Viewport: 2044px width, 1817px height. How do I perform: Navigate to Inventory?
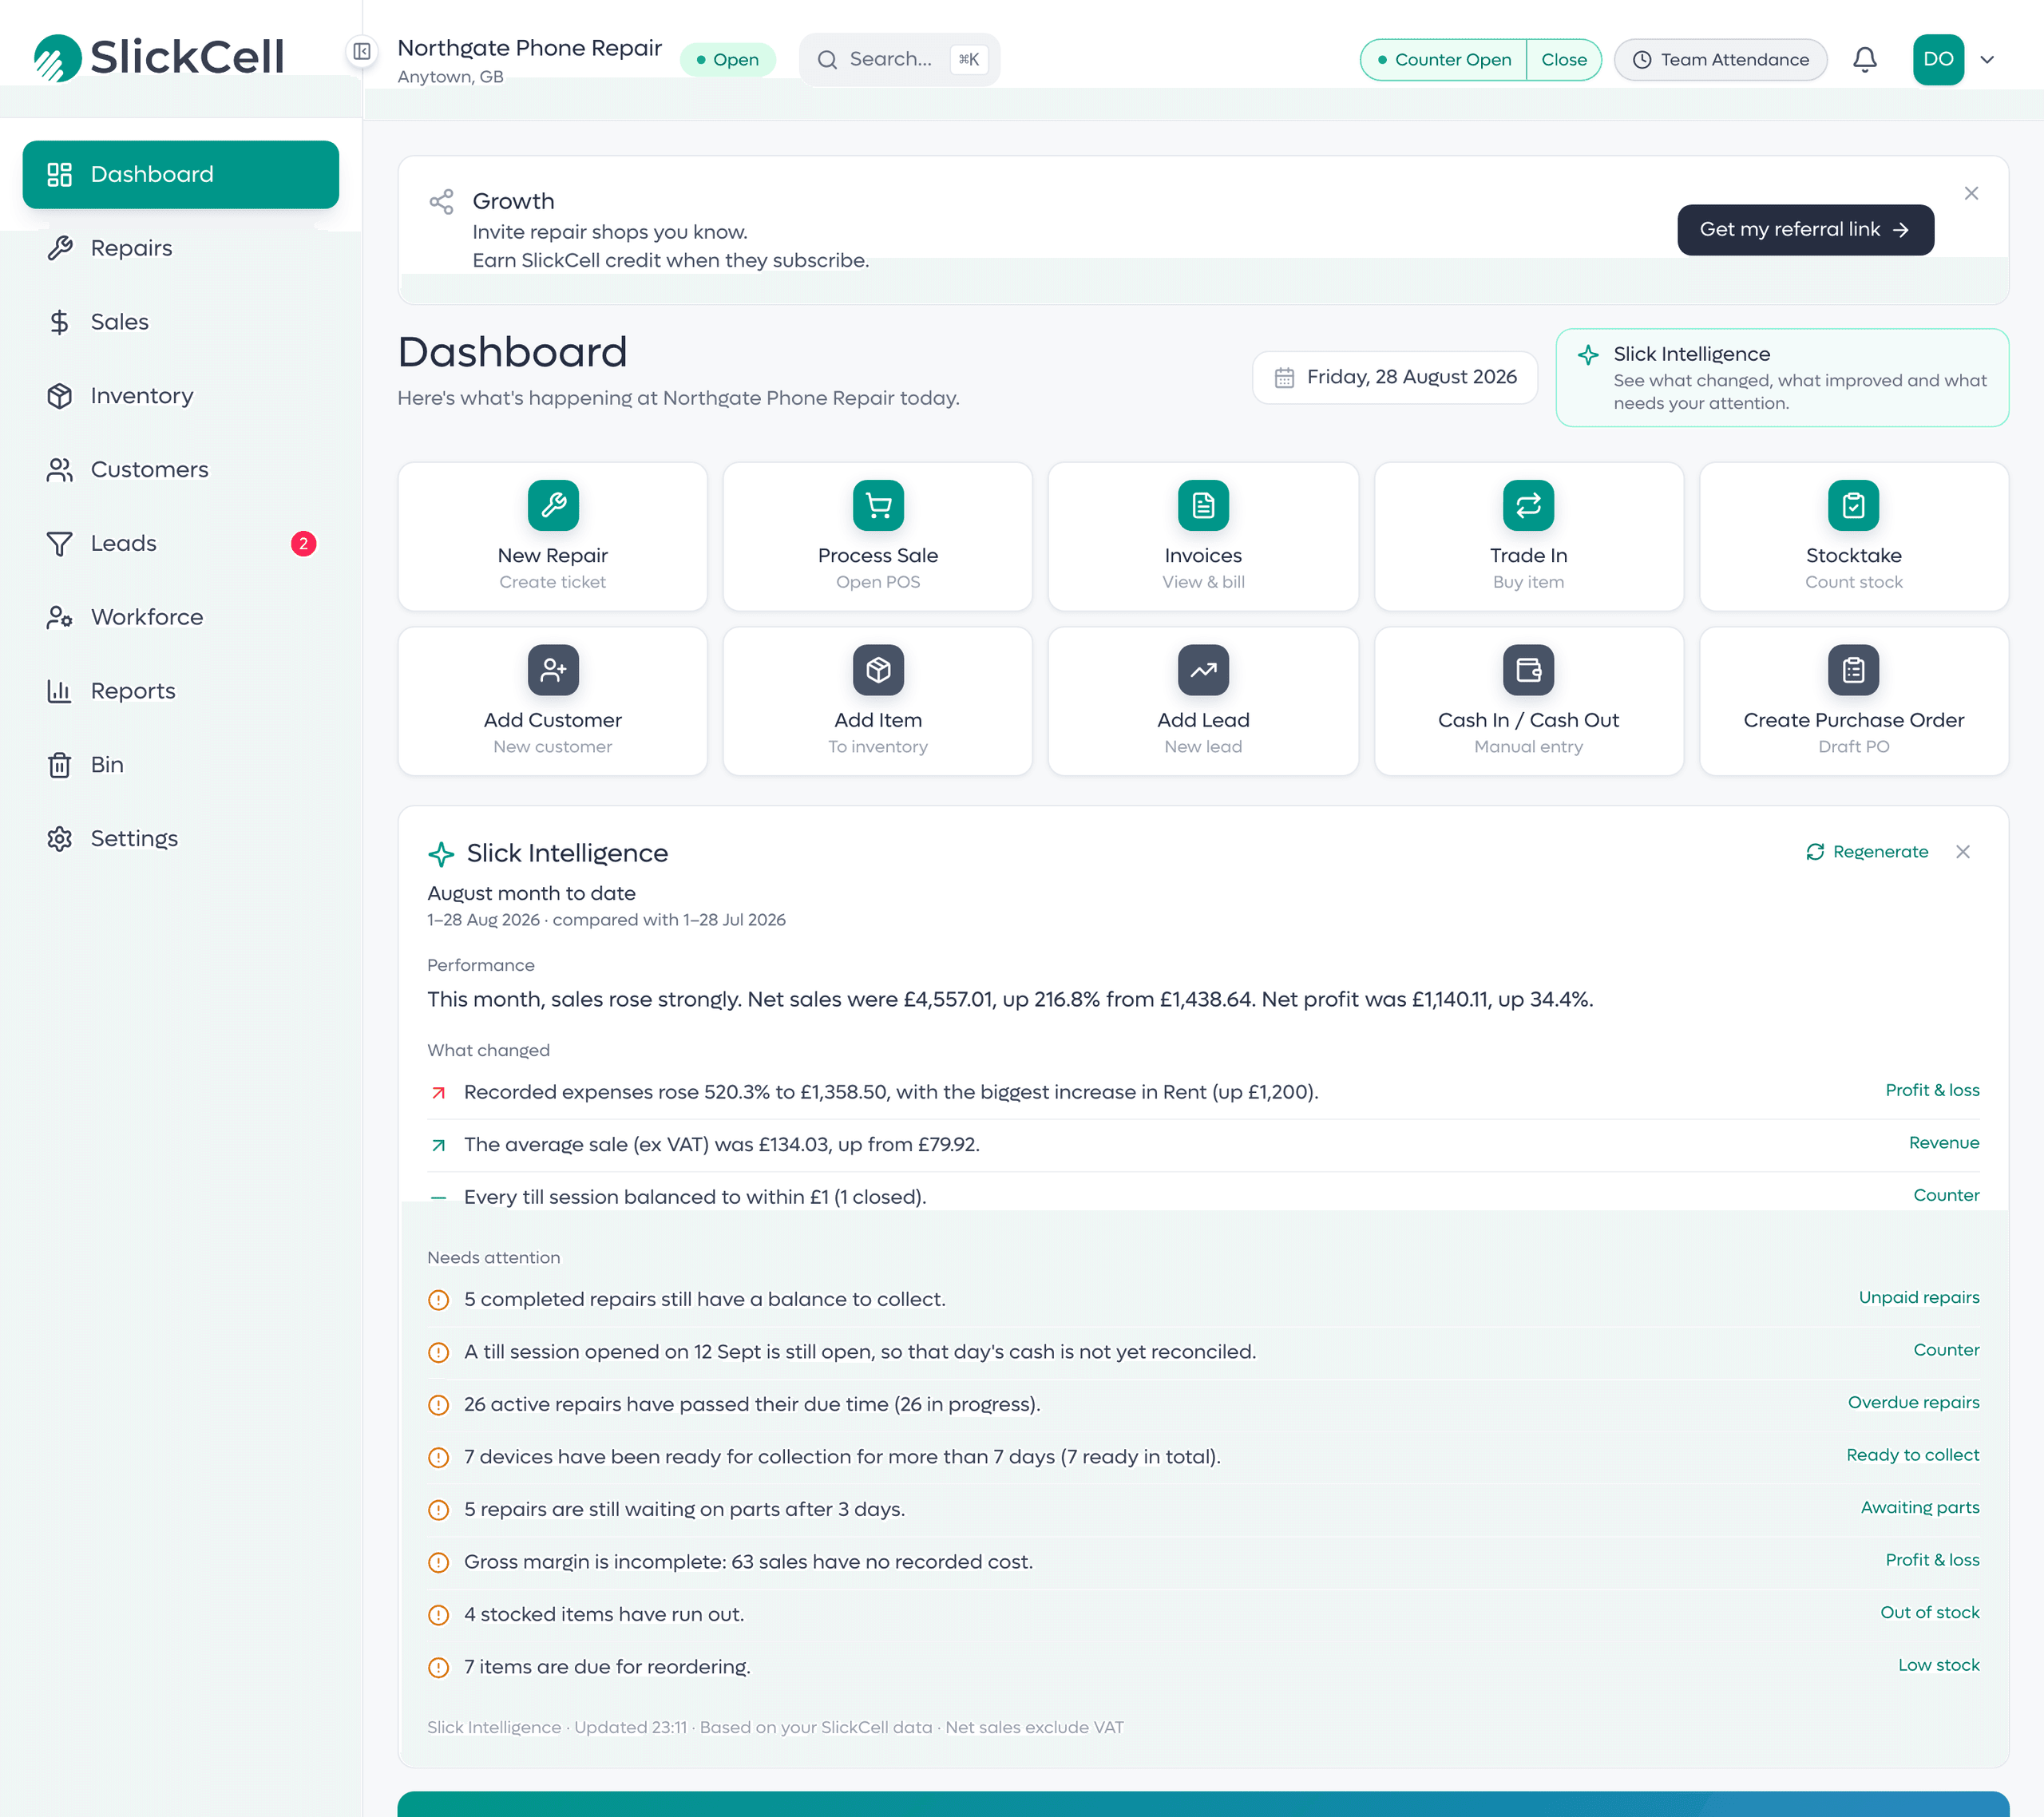click(181, 396)
